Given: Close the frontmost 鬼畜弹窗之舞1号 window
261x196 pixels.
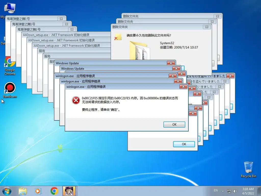Looking at the screenshot, I should coord(72,30).
